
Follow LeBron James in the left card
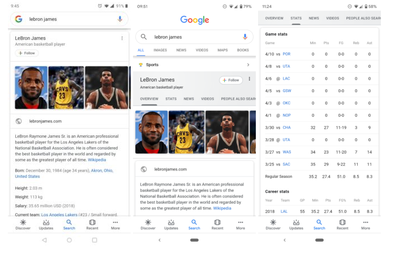click(x=27, y=53)
